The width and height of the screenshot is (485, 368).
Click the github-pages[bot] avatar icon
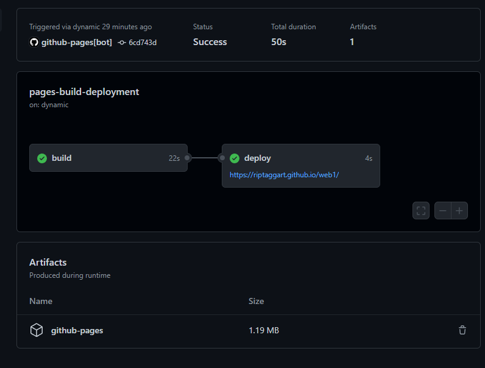[34, 42]
